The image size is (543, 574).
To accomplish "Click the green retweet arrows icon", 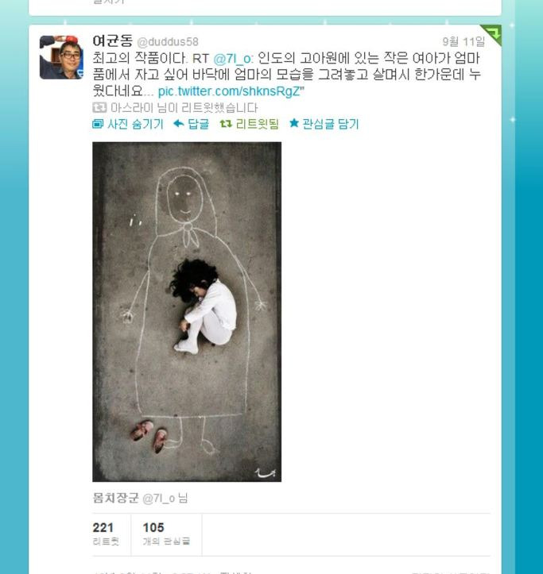I will (226, 124).
